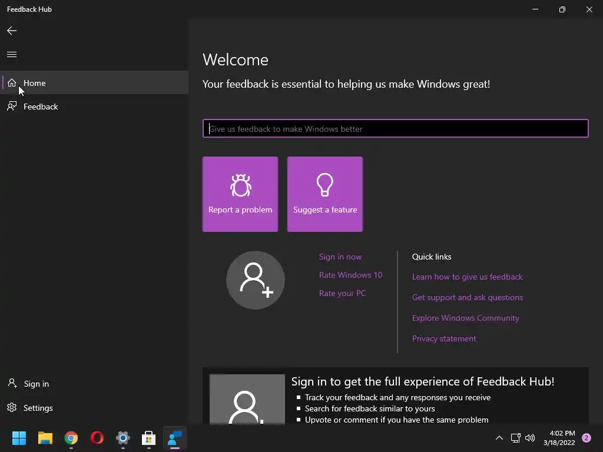Screen dimensions: 603x452
Task: Click the volume speaker icon
Action: pyautogui.click(x=530, y=438)
